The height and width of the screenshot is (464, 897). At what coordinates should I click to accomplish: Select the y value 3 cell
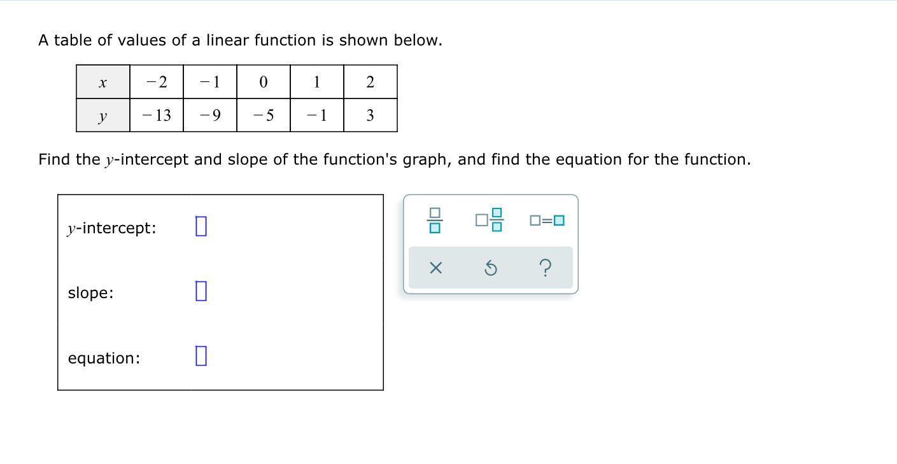(x=371, y=116)
